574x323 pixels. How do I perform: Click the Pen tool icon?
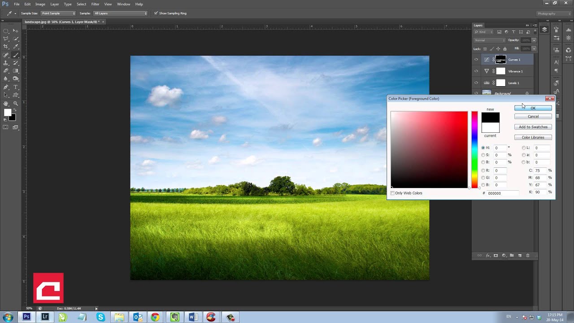point(6,87)
